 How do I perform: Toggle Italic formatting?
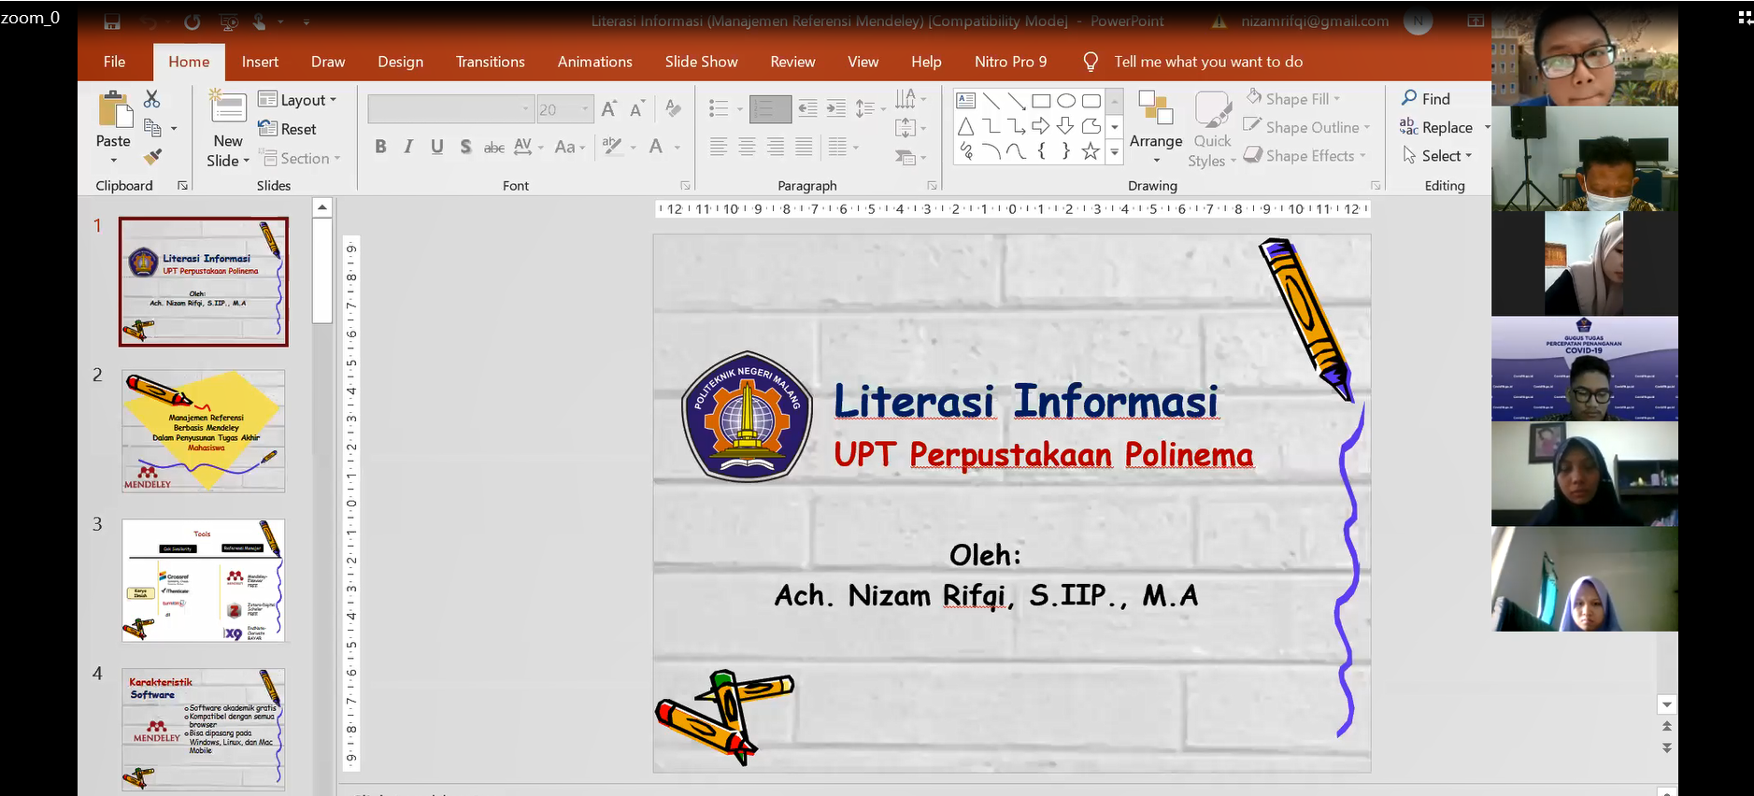click(x=408, y=147)
